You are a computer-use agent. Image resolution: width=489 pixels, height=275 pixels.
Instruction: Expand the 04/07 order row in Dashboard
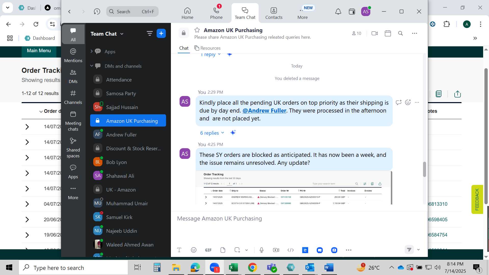tap(27, 204)
